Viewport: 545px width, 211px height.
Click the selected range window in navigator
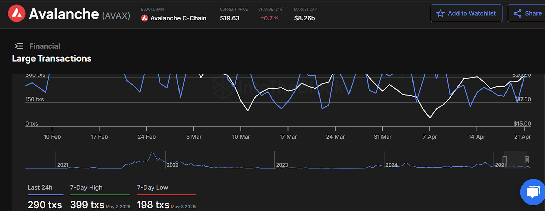(x=516, y=160)
